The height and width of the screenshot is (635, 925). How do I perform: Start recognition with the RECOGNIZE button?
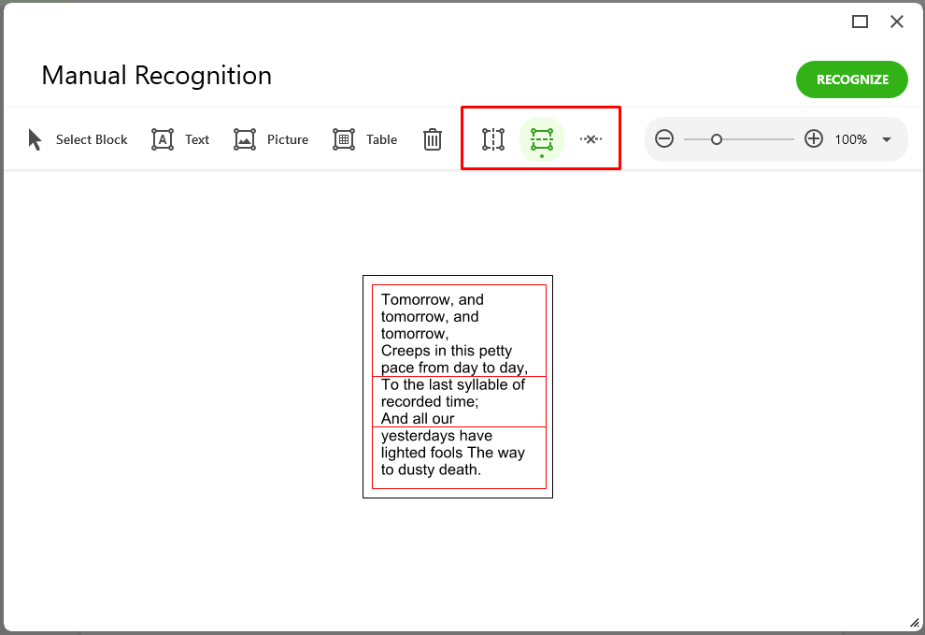[x=852, y=79]
